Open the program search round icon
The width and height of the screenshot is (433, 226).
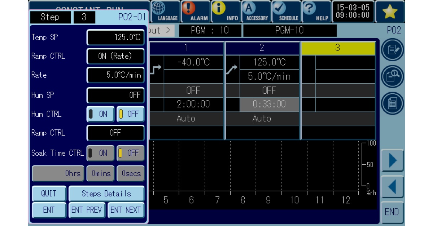coord(392,77)
